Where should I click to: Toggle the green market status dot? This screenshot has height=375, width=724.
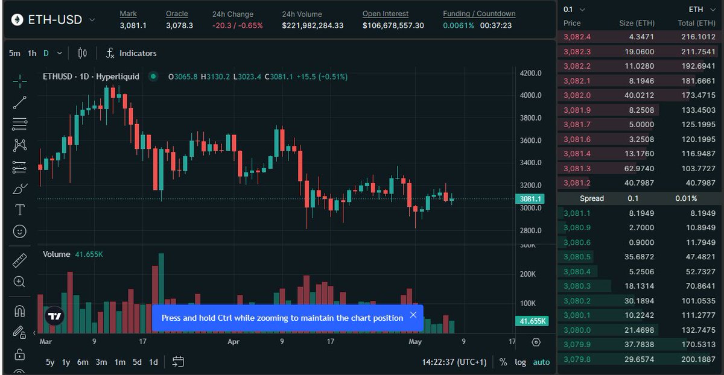(153, 77)
